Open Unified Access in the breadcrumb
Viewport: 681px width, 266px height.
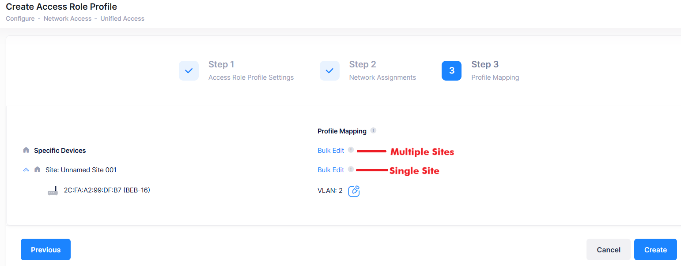pyautogui.click(x=122, y=18)
